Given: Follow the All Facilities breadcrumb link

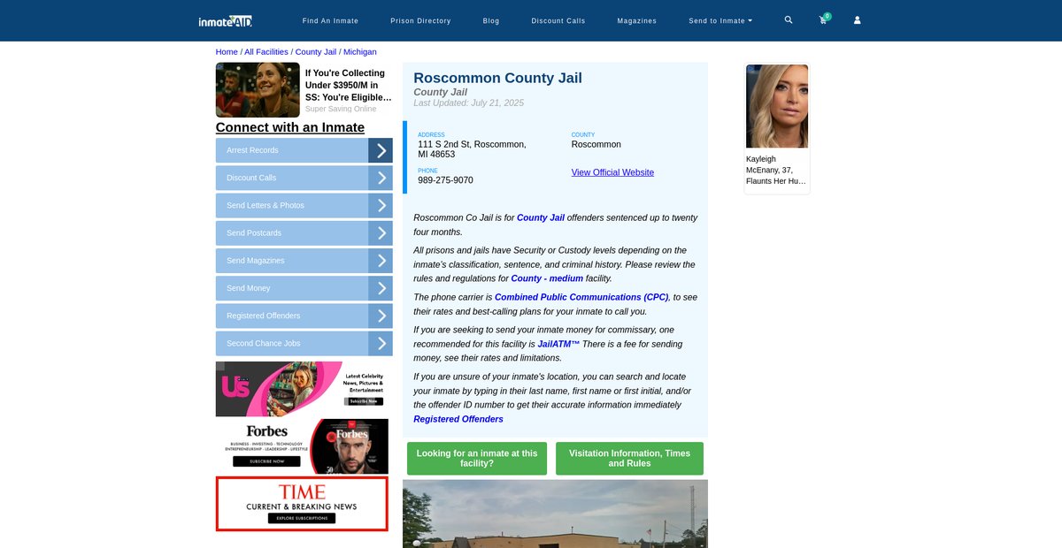Looking at the screenshot, I should [266, 52].
